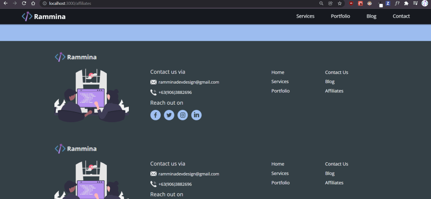
Task: Open Contact in the top navigation
Action: [401, 16]
